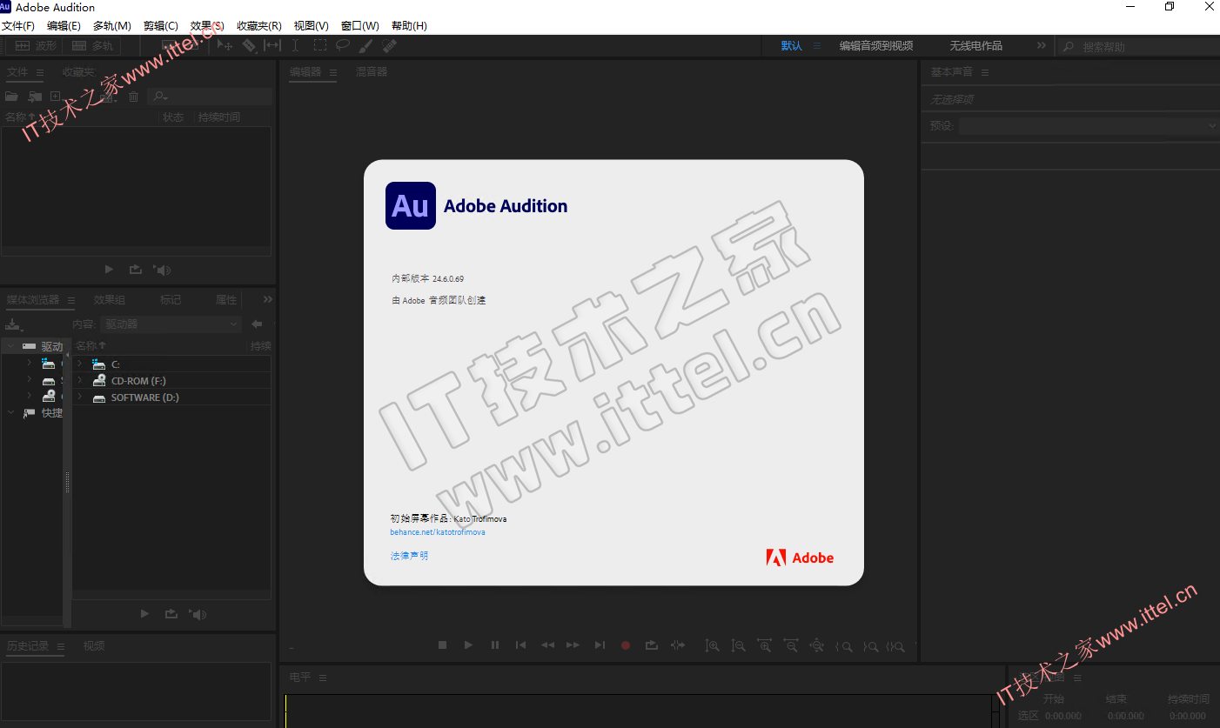Toggle Auto-Play speaker in Media Browser
This screenshot has height=728, width=1220.
pos(198,614)
